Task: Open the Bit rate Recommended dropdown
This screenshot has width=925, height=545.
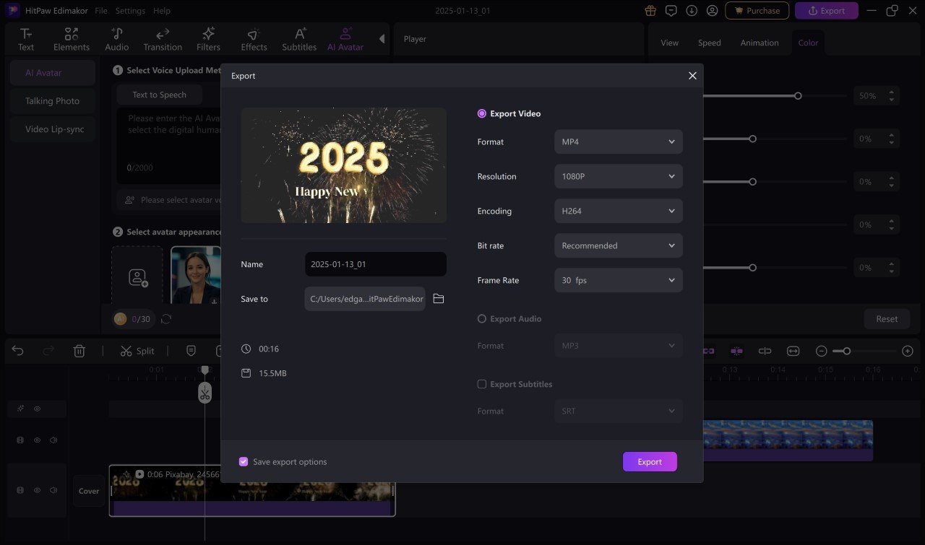Action: tap(619, 245)
